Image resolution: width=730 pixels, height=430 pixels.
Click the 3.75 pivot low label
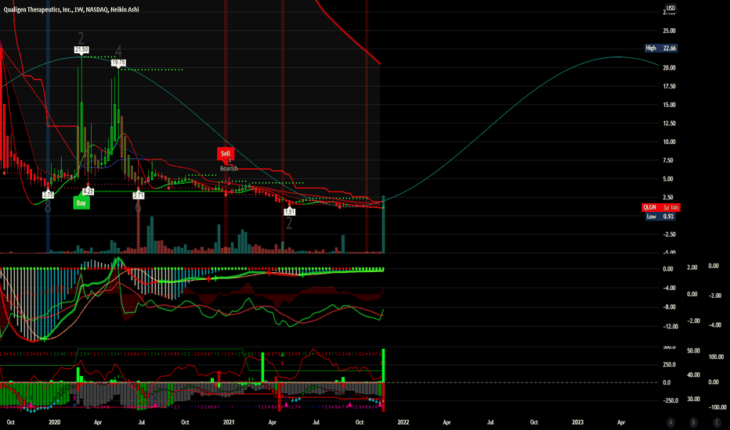[x=48, y=195]
